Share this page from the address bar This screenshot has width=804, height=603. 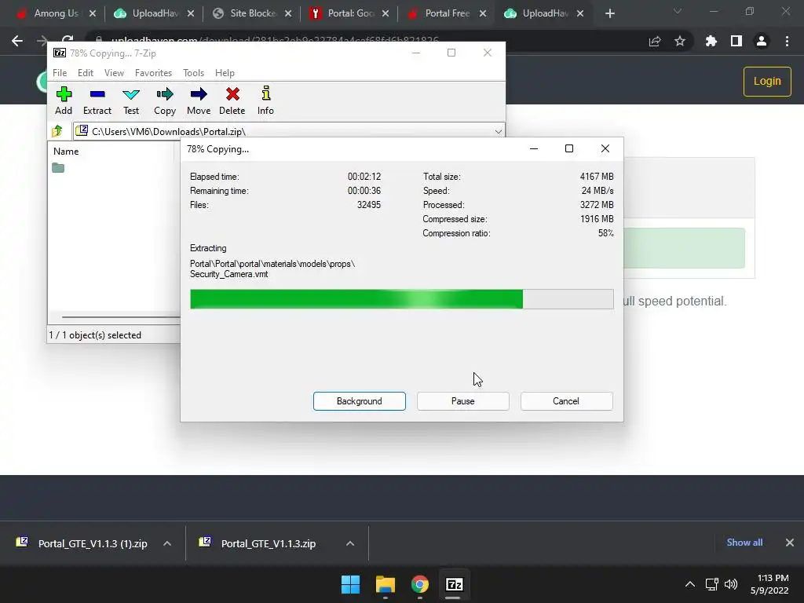[655, 41]
